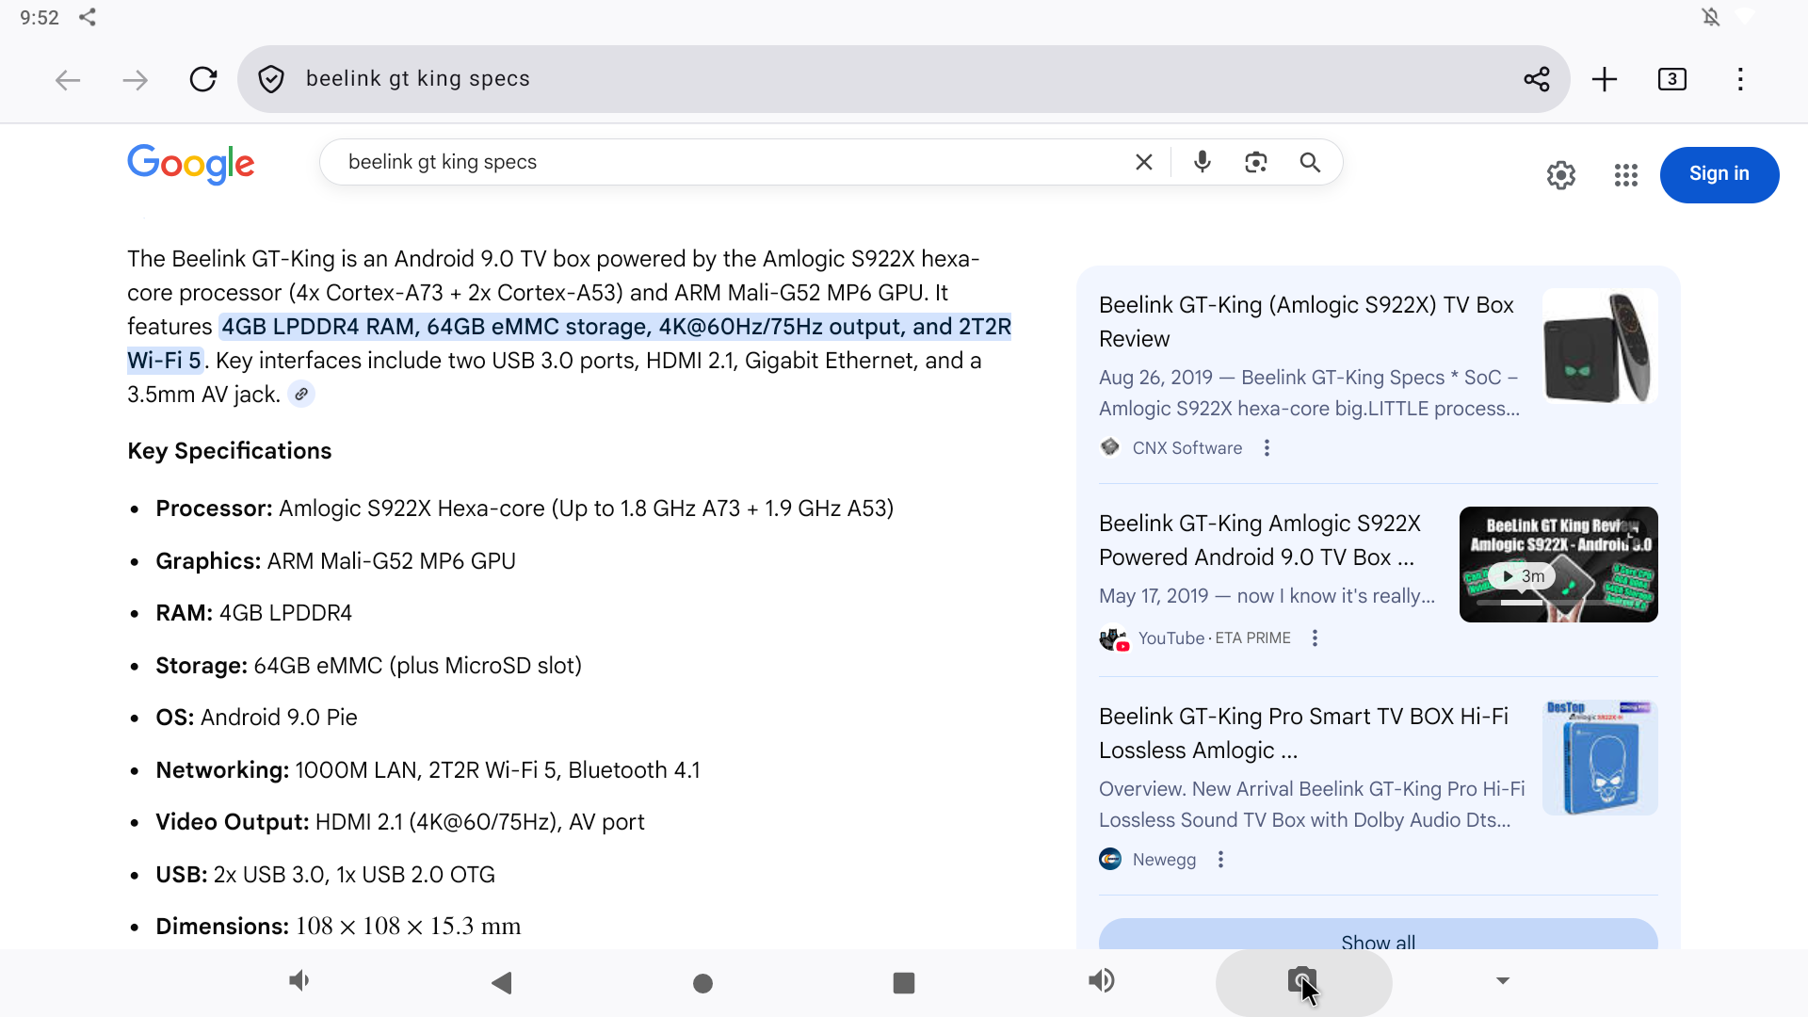Collapse the bottom navigation bar arrow
The width and height of the screenshot is (1808, 1017).
click(1503, 981)
